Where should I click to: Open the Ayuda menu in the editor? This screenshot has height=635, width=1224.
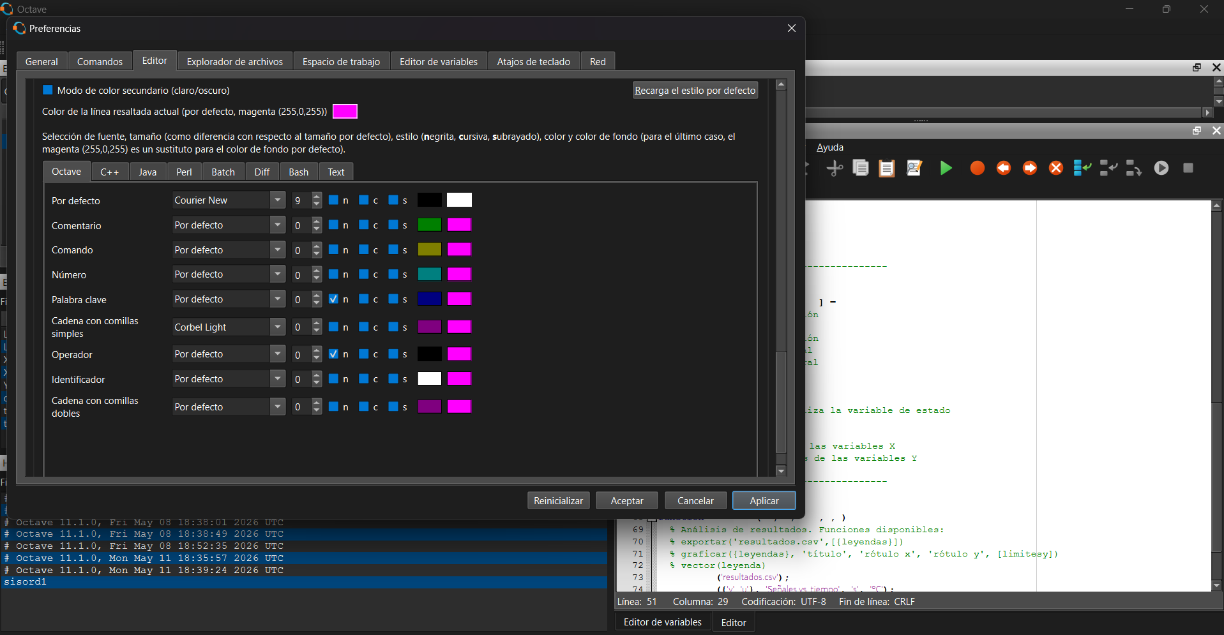click(830, 147)
